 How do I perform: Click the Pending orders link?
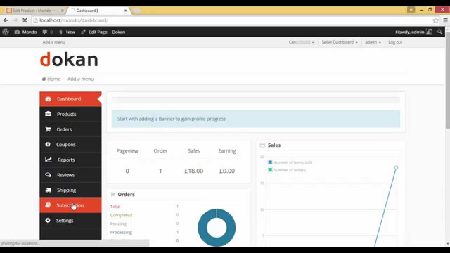[x=118, y=223]
